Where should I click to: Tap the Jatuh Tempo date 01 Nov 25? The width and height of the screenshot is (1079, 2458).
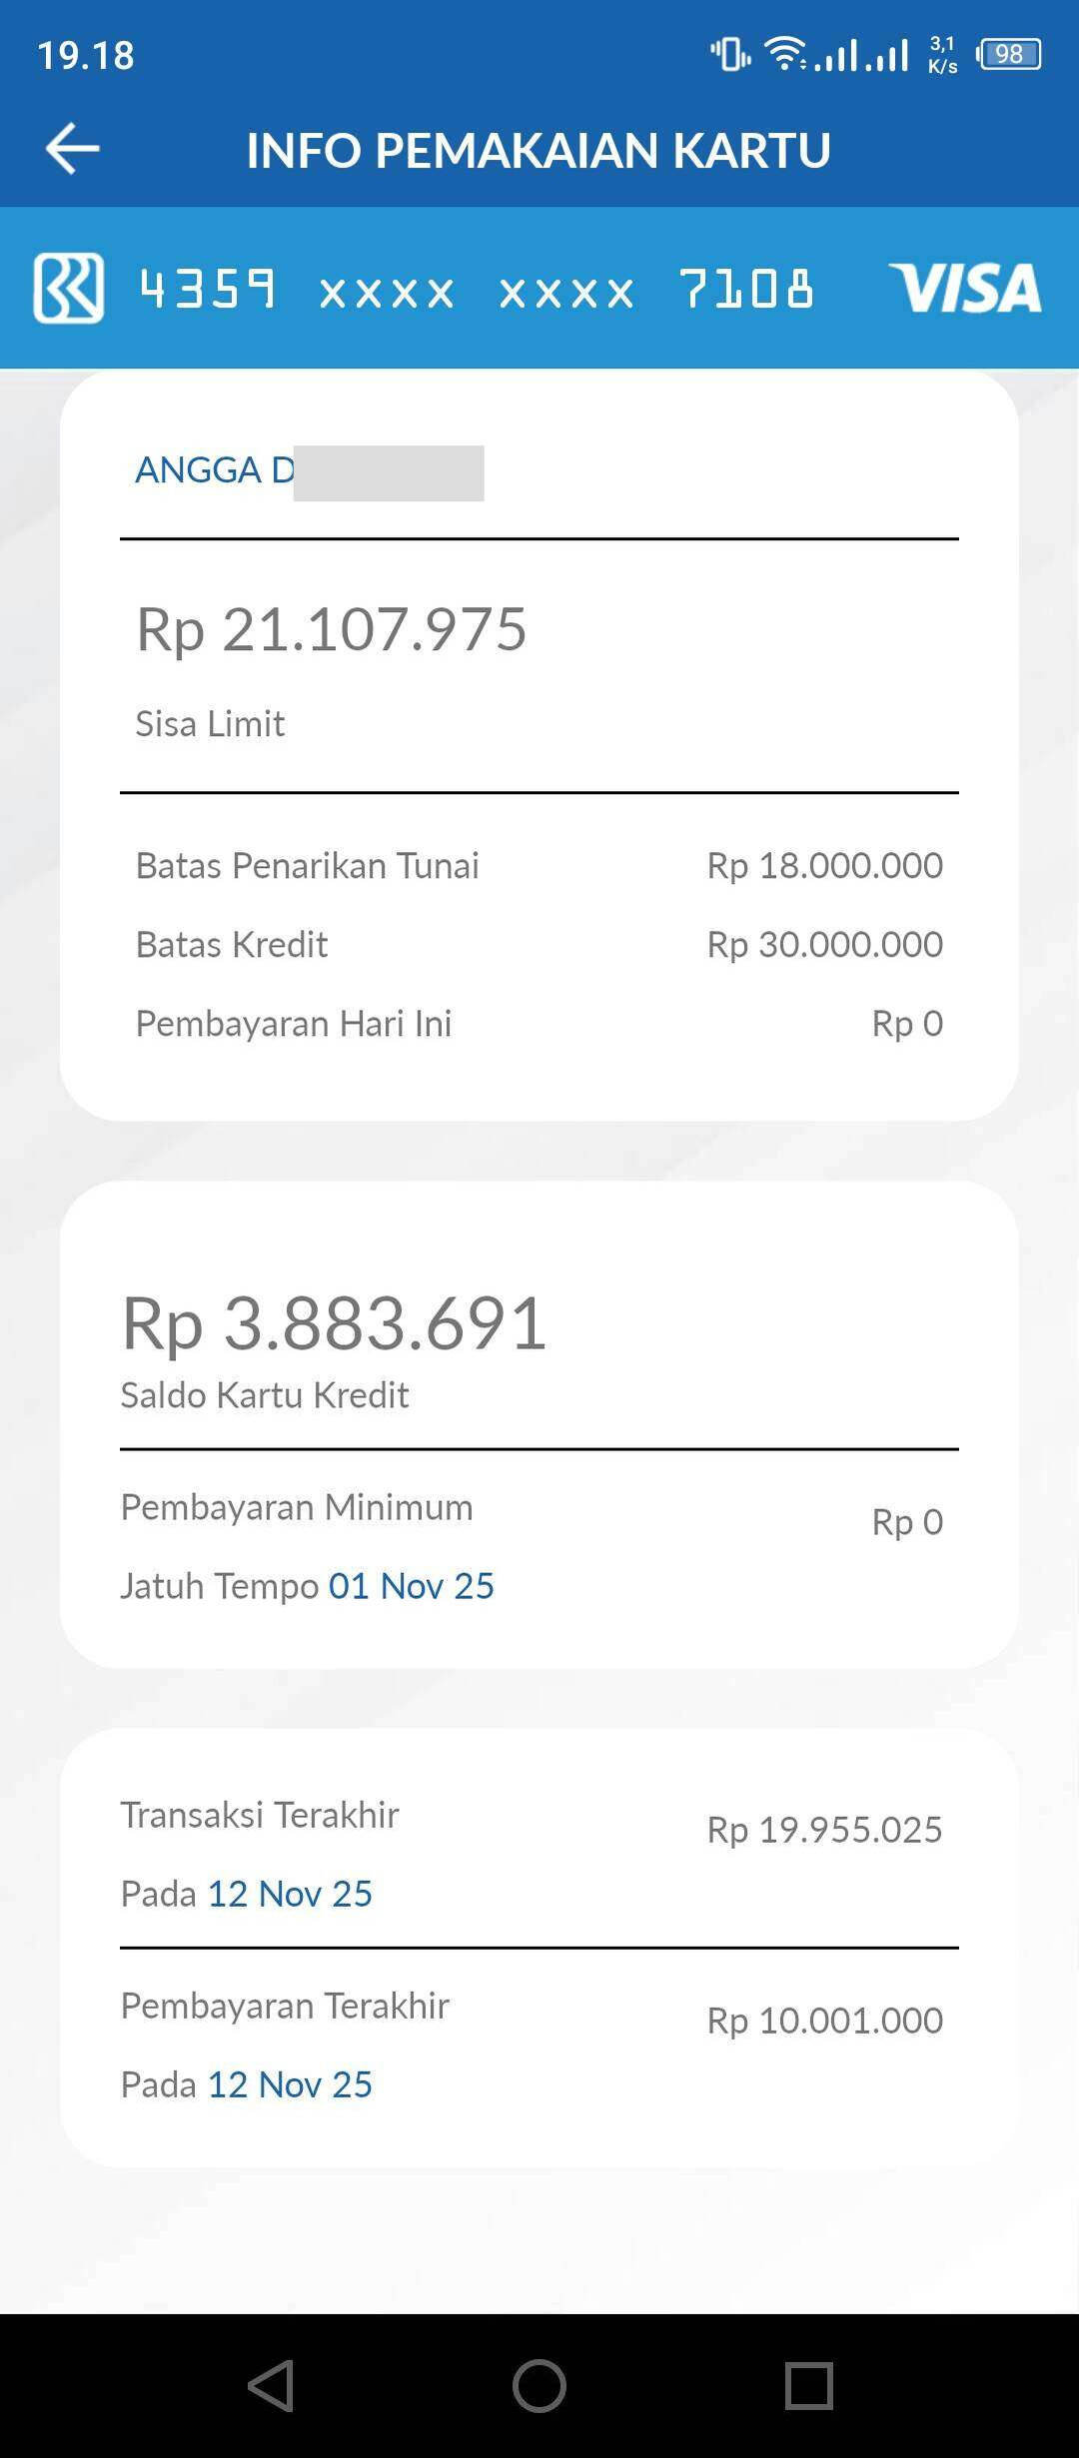point(412,1586)
